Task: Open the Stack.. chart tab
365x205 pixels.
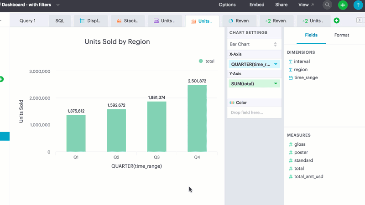Action: tap(128, 21)
